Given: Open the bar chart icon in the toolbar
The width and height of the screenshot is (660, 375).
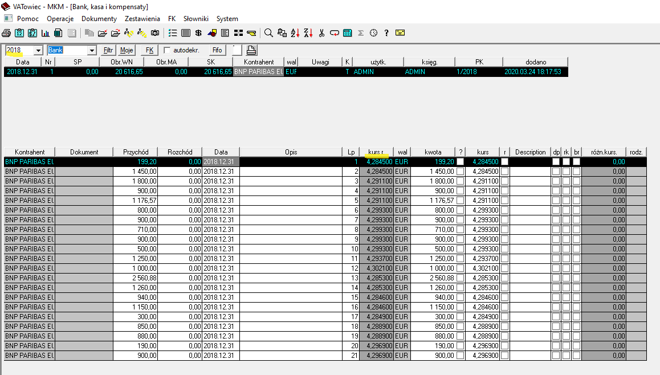Looking at the screenshot, I should 45,33.
